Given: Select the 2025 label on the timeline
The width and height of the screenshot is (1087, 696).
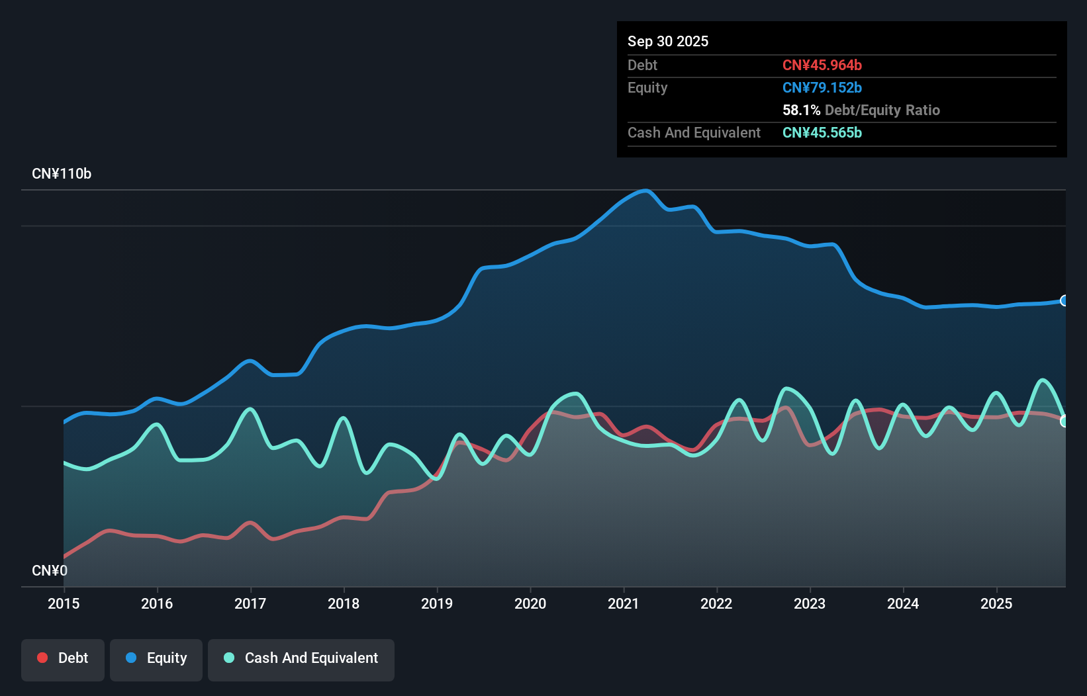Looking at the screenshot, I should point(998,604).
